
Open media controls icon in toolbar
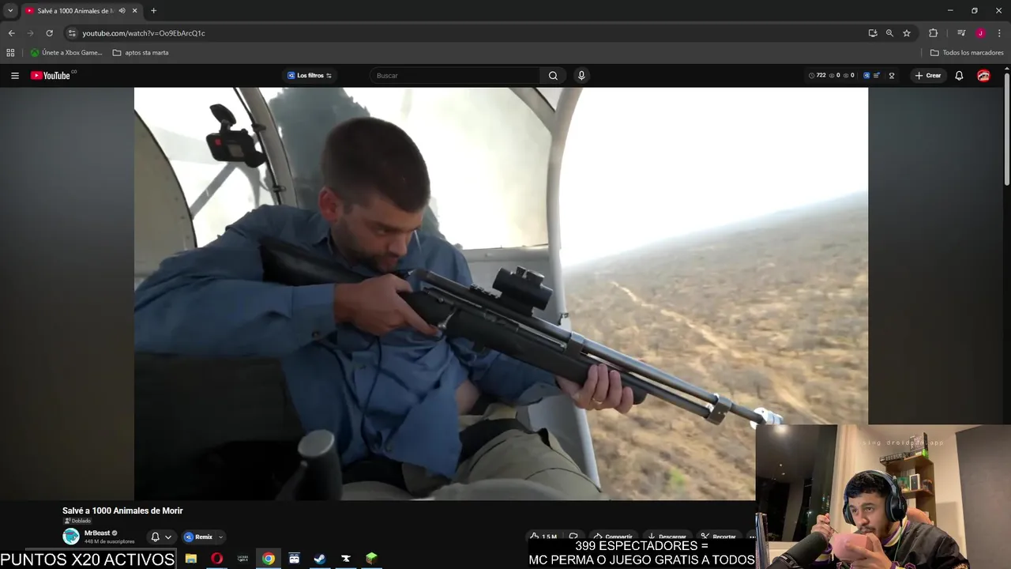coord(961,33)
